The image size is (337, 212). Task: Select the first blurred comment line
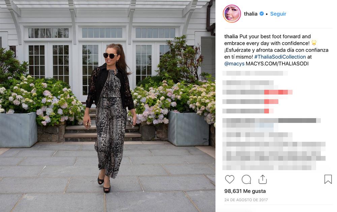point(255,73)
